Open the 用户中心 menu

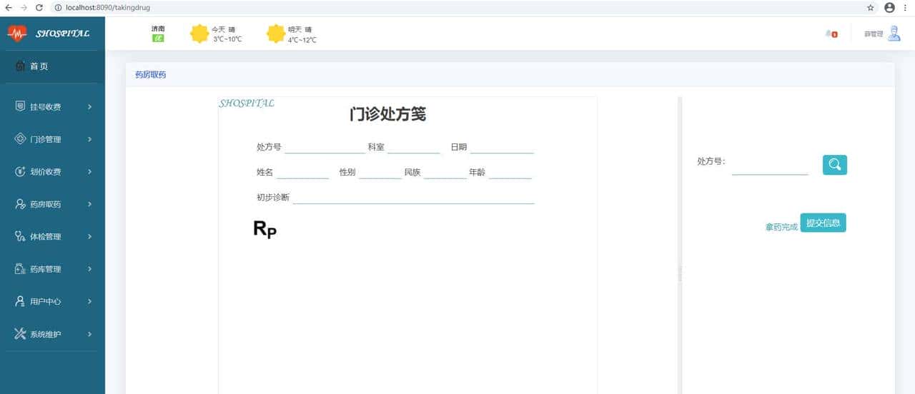[53, 301]
